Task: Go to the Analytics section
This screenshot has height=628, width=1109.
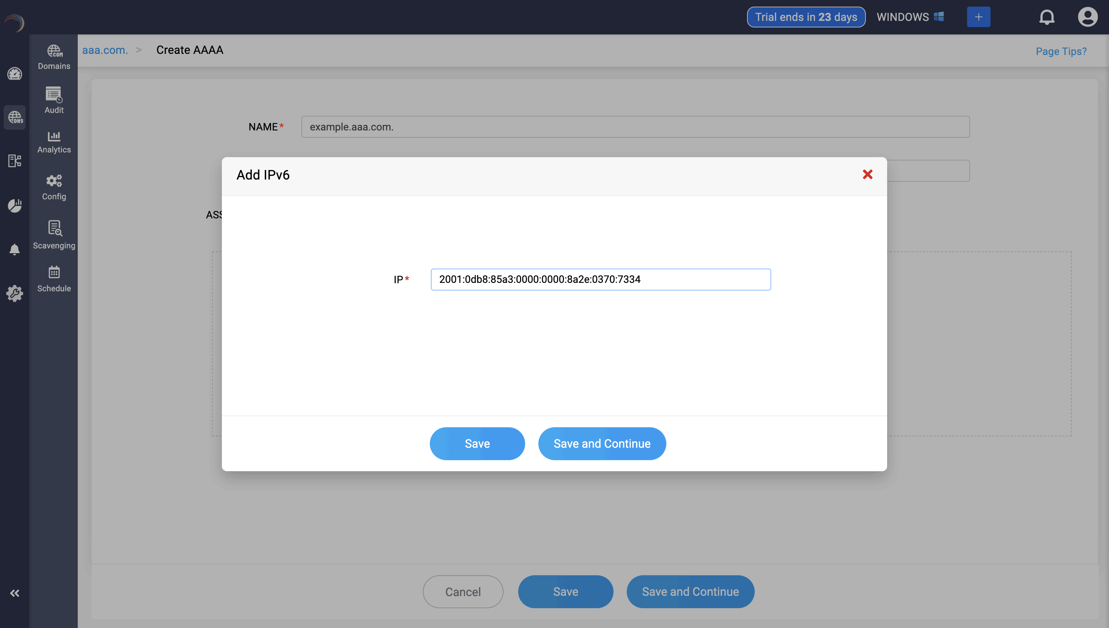Action: pyautogui.click(x=54, y=142)
